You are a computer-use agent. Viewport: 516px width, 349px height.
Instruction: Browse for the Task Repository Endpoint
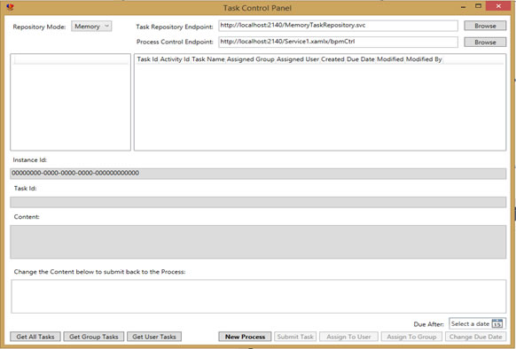485,26
